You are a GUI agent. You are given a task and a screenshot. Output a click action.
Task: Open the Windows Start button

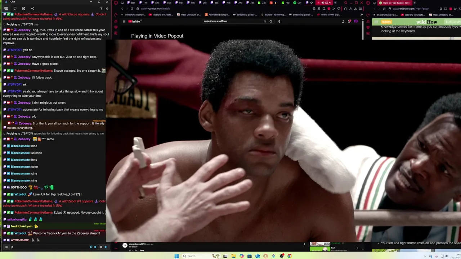pos(177,256)
